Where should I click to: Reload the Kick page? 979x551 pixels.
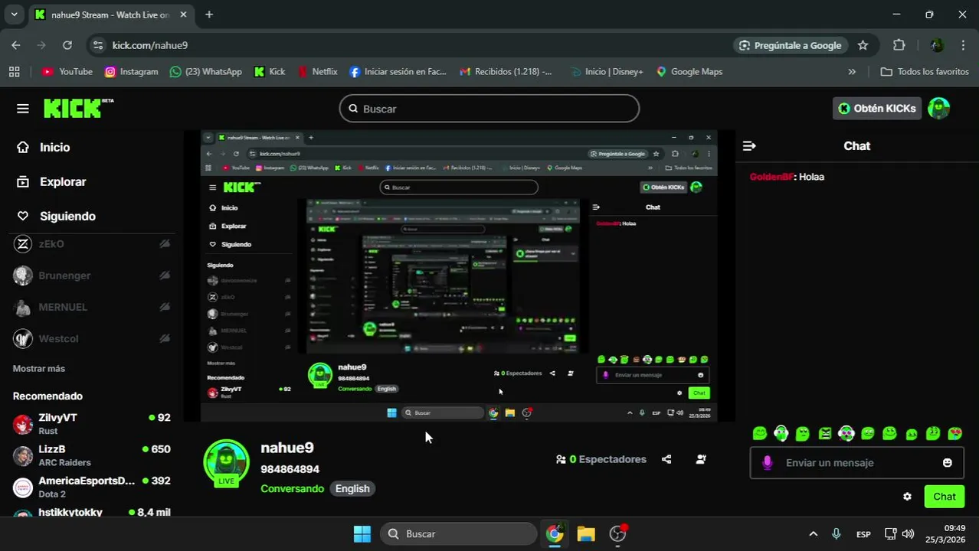coord(67,45)
